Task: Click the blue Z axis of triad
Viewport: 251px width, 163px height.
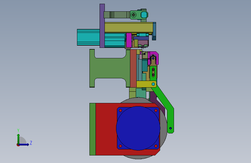Action: pyautogui.click(x=24, y=144)
